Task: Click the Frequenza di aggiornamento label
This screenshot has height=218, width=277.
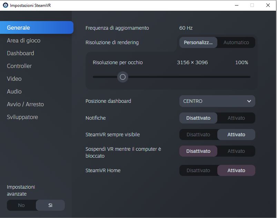Action: coord(117,28)
